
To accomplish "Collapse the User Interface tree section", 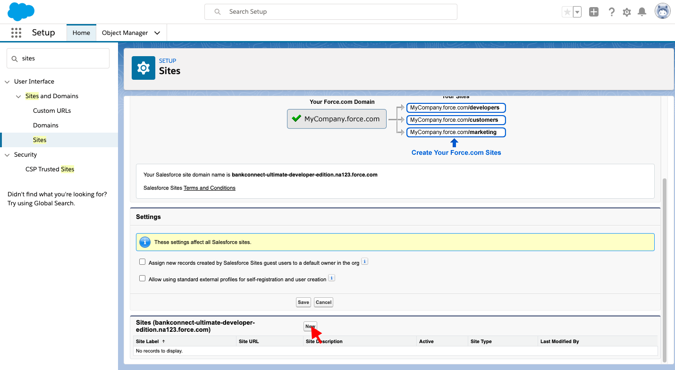I will coord(7,82).
